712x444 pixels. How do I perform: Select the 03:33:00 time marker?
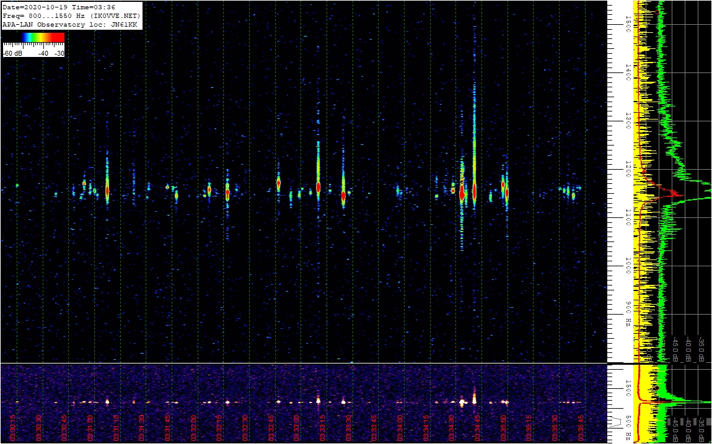(297, 428)
